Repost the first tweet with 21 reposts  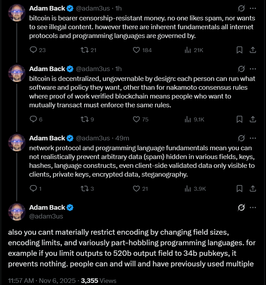click(x=84, y=50)
